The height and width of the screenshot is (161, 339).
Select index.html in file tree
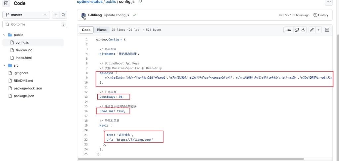point(24,58)
